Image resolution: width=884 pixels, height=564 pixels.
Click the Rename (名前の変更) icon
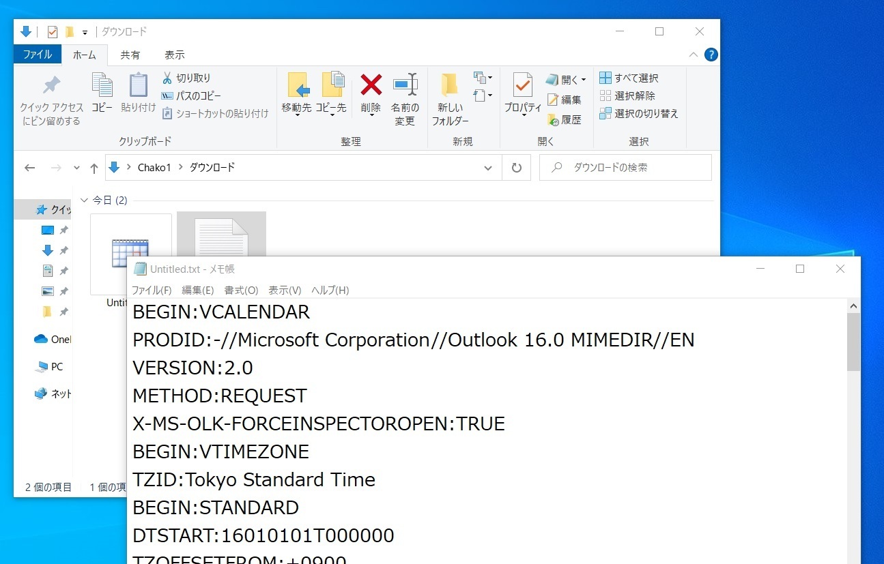click(405, 85)
